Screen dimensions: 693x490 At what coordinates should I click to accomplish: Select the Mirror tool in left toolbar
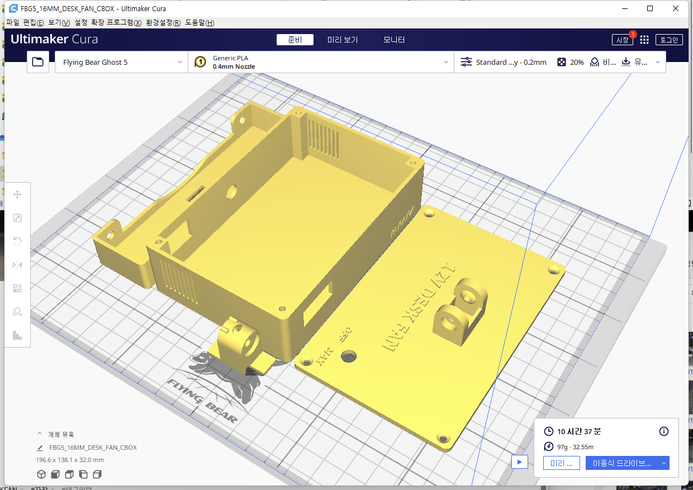coord(17,265)
